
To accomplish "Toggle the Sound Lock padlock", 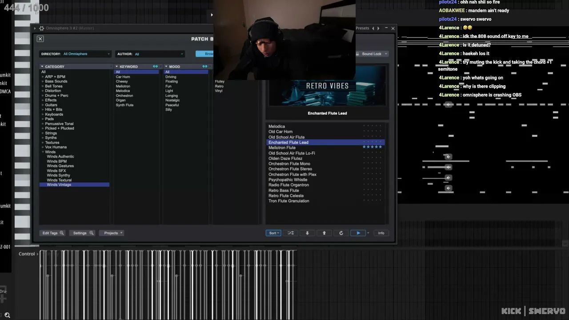I will point(357,54).
